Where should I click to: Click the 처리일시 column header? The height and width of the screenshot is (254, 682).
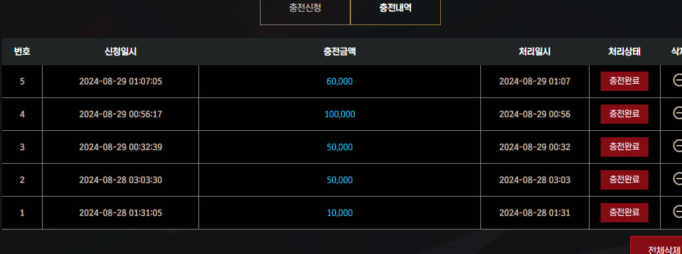pyautogui.click(x=535, y=52)
